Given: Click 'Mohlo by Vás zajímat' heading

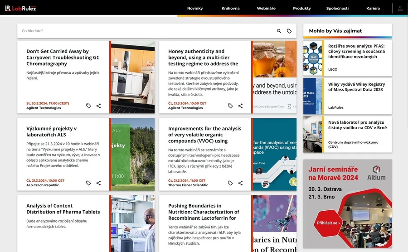Looking at the screenshot, I should 335,31.
